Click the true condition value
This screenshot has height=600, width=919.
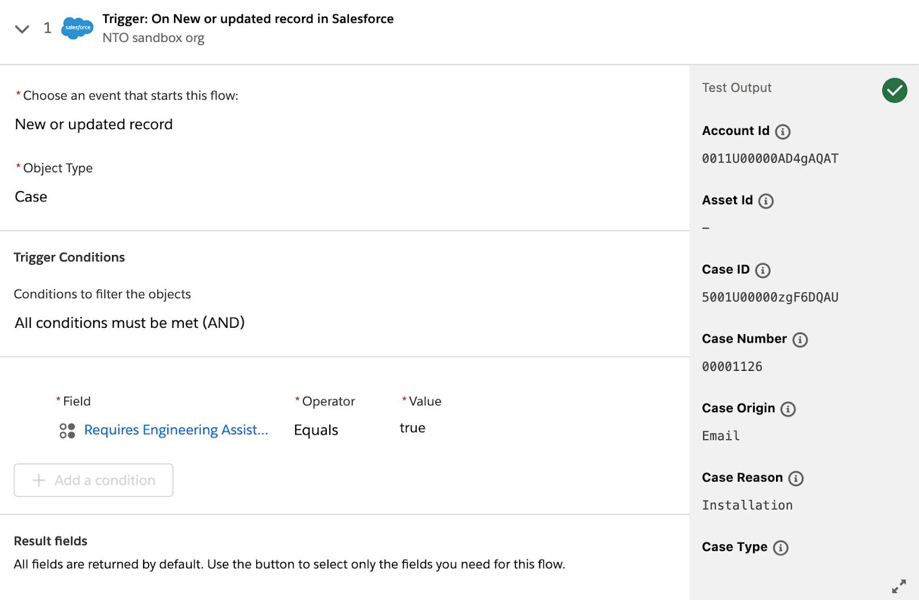pyautogui.click(x=412, y=428)
